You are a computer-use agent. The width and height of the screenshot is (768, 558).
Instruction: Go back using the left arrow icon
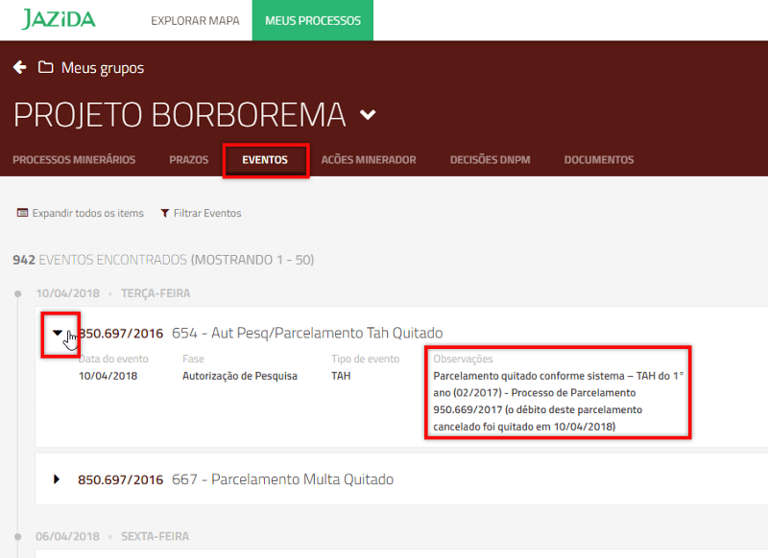click(19, 67)
